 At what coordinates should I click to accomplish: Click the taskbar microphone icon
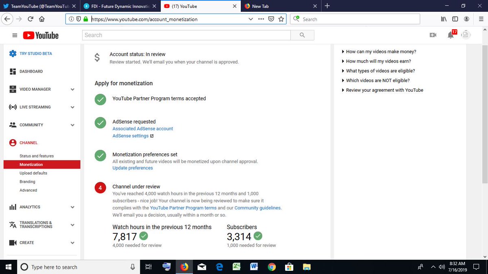(x=133, y=267)
